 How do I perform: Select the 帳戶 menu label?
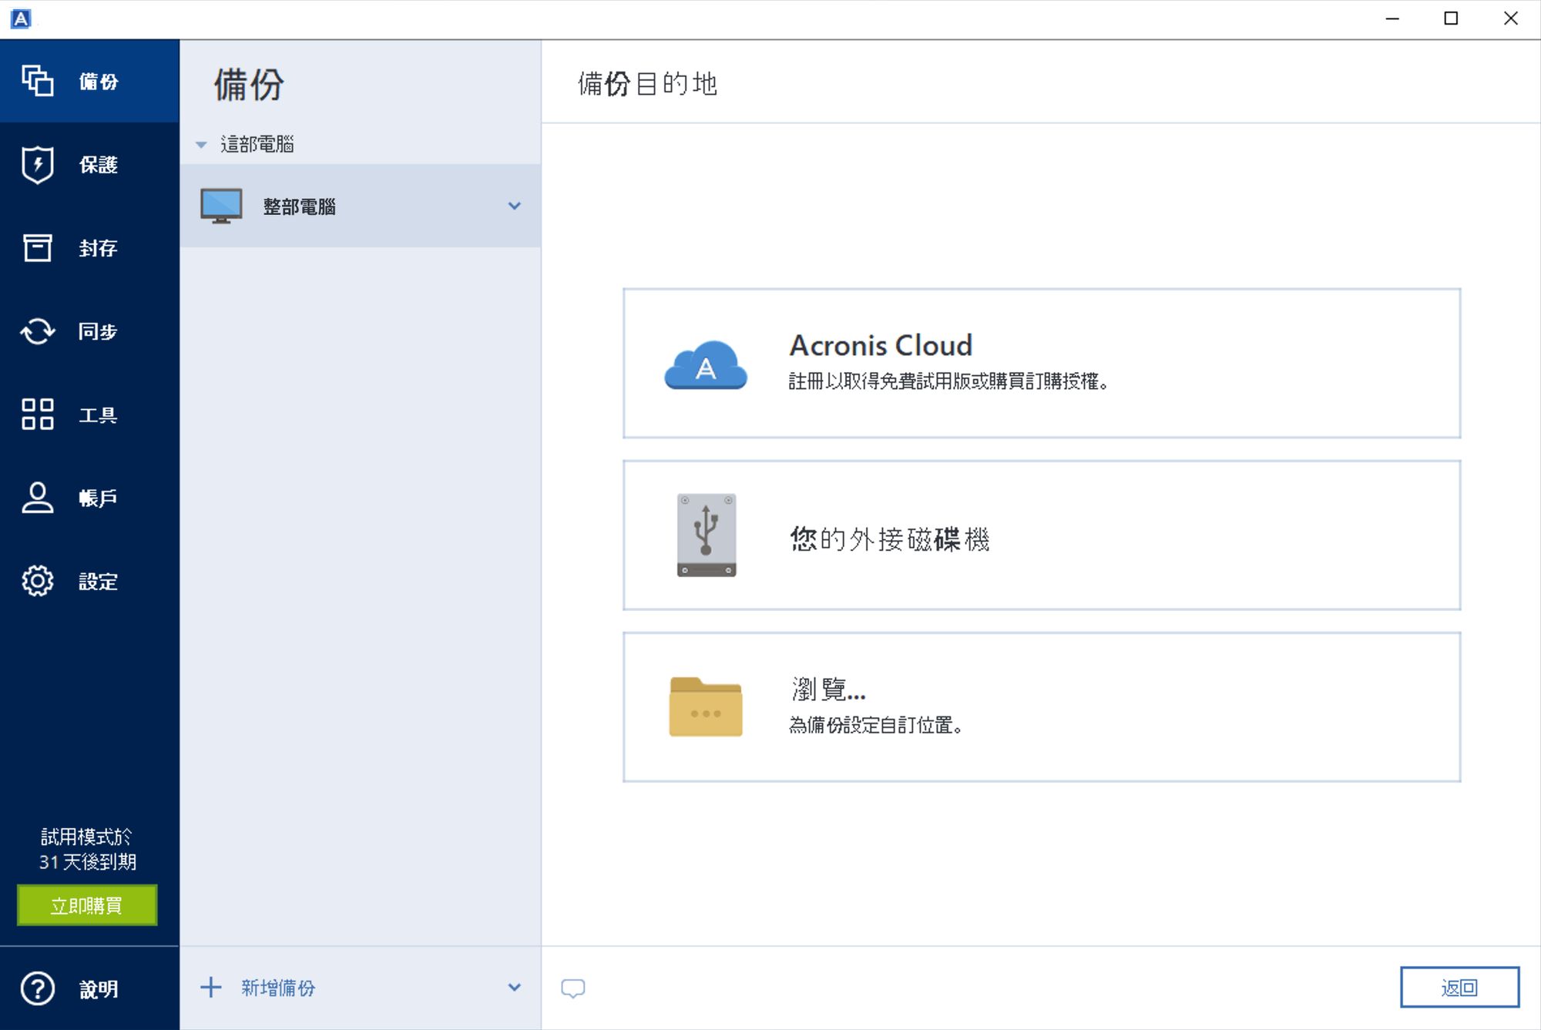tap(99, 498)
